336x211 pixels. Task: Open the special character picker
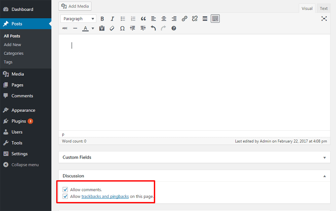[122, 28]
